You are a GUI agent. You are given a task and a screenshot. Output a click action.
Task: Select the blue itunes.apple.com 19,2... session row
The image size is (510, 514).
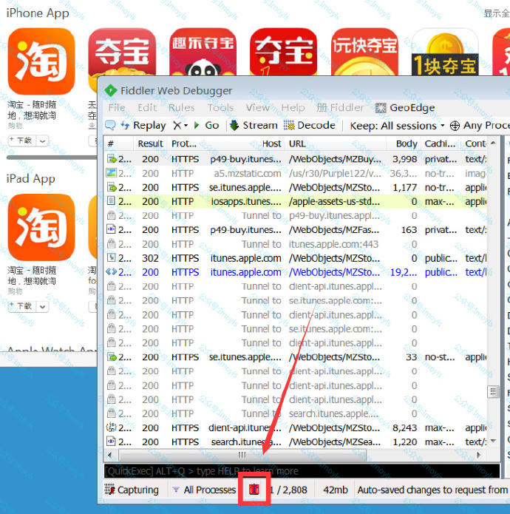pos(296,272)
